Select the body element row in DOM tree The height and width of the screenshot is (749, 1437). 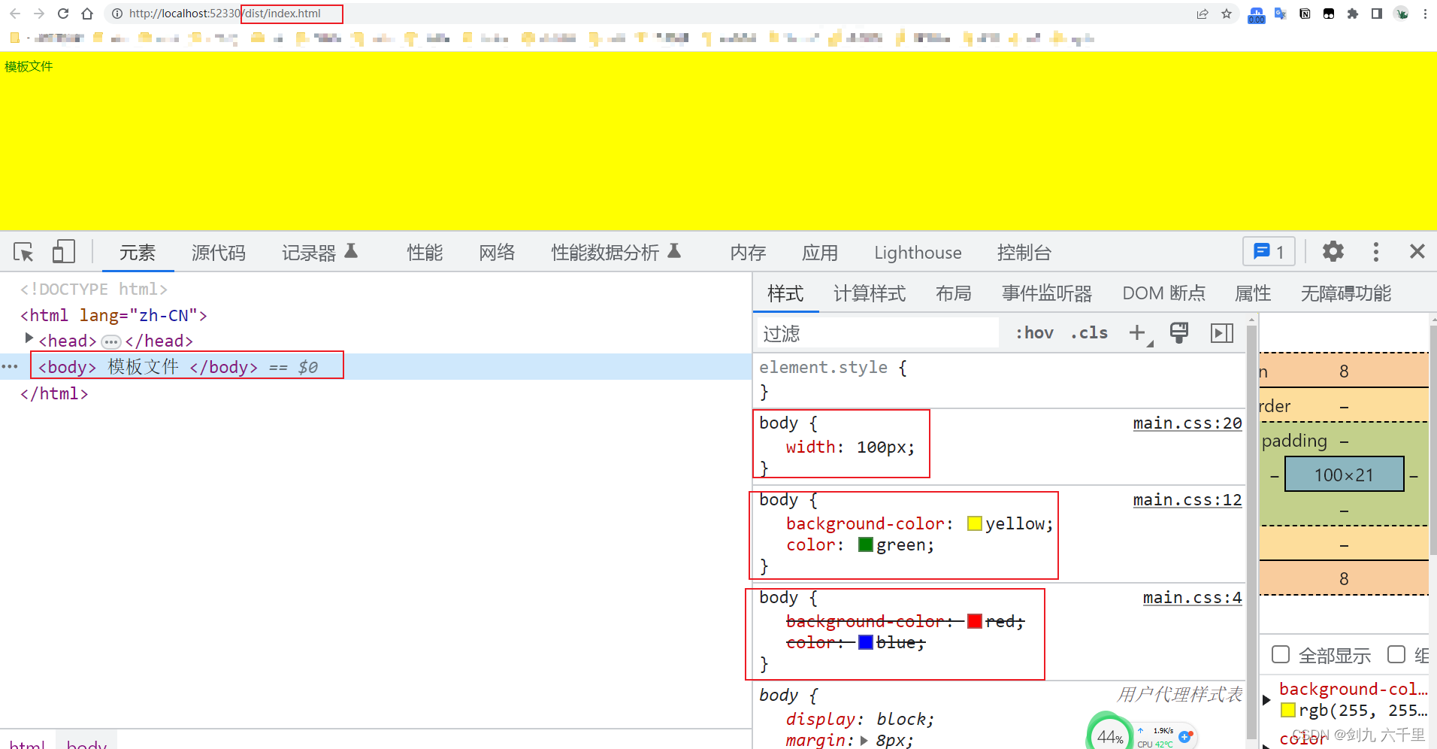[376, 366]
